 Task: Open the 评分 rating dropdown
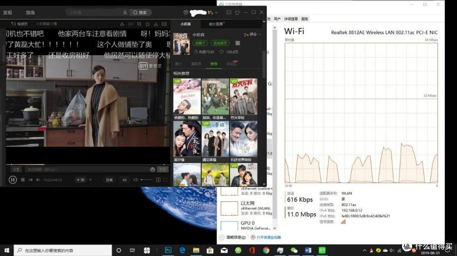(x=252, y=34)
